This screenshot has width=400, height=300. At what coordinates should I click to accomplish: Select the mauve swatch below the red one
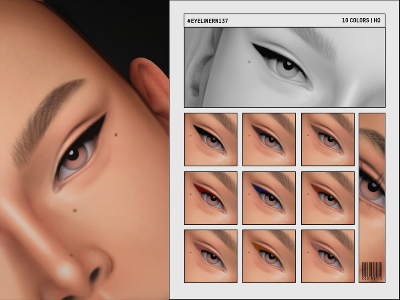210,256
